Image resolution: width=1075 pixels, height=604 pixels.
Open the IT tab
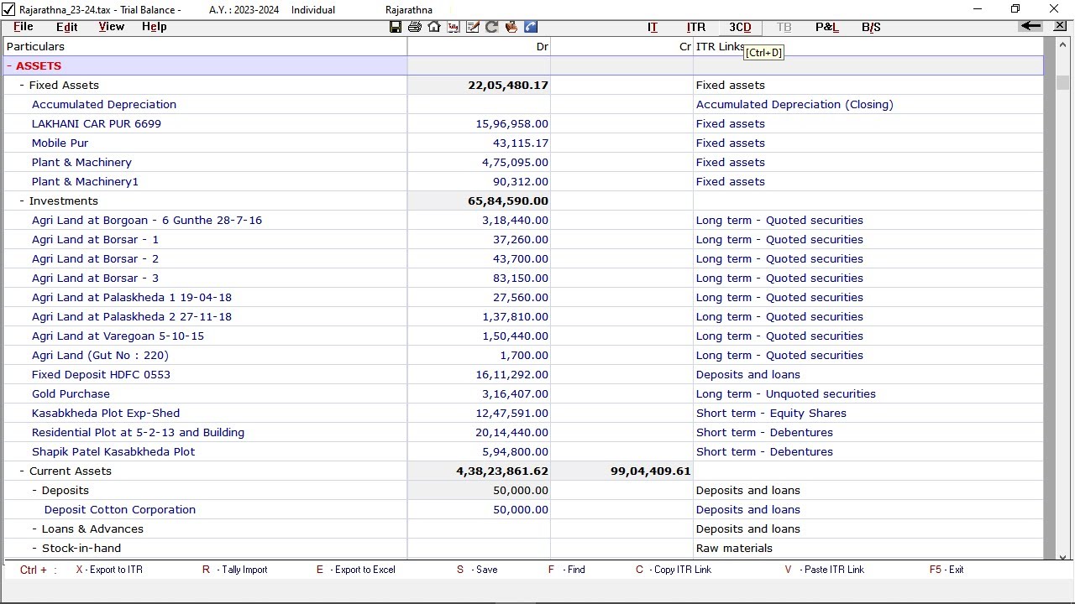(653, 28)
